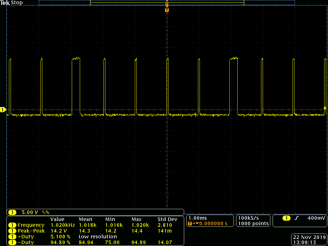Image resolution: width=328 pixels, height=246 pixels.
Task: Click the Frequency measurement channel badge
Action: pyautogui.click(x=12, y=225)
